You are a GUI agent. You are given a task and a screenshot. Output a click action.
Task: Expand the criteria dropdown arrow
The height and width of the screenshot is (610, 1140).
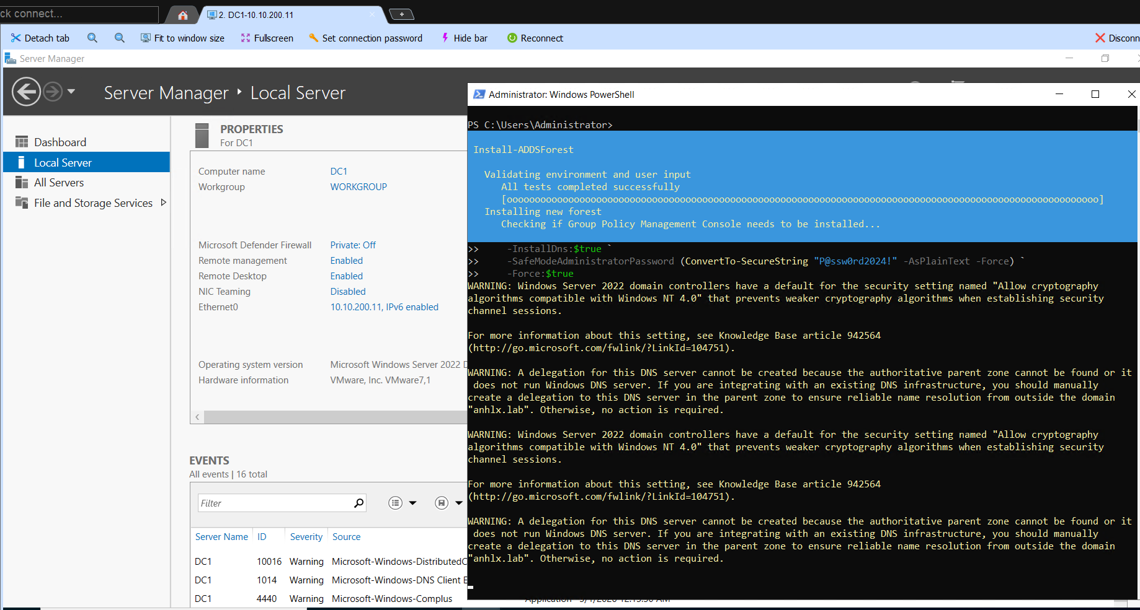tap(412, 503)
